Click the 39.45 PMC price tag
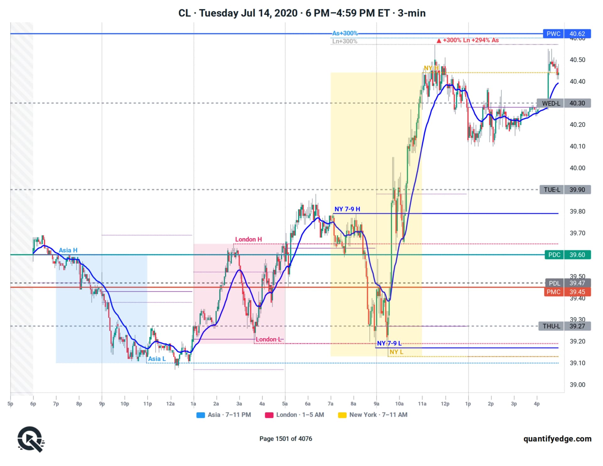 [577, 292]
